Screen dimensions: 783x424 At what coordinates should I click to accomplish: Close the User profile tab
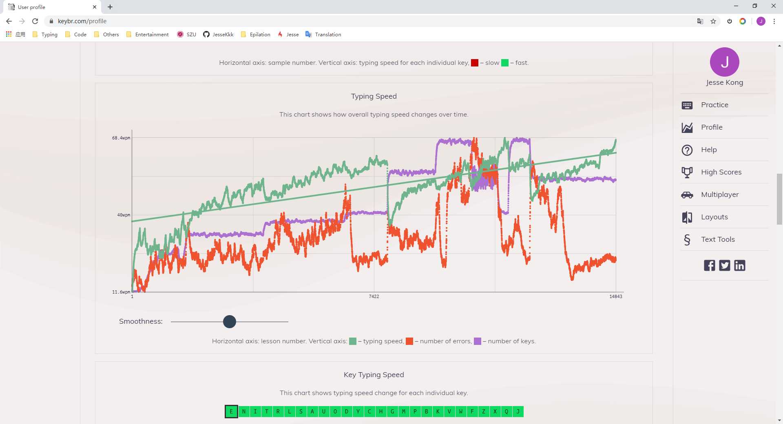95,7
